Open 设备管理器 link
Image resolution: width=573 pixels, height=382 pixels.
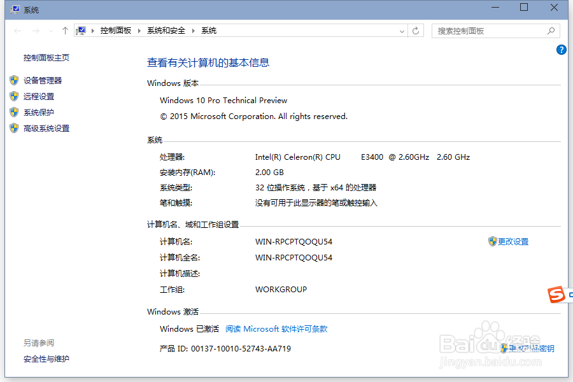(43, 80)
